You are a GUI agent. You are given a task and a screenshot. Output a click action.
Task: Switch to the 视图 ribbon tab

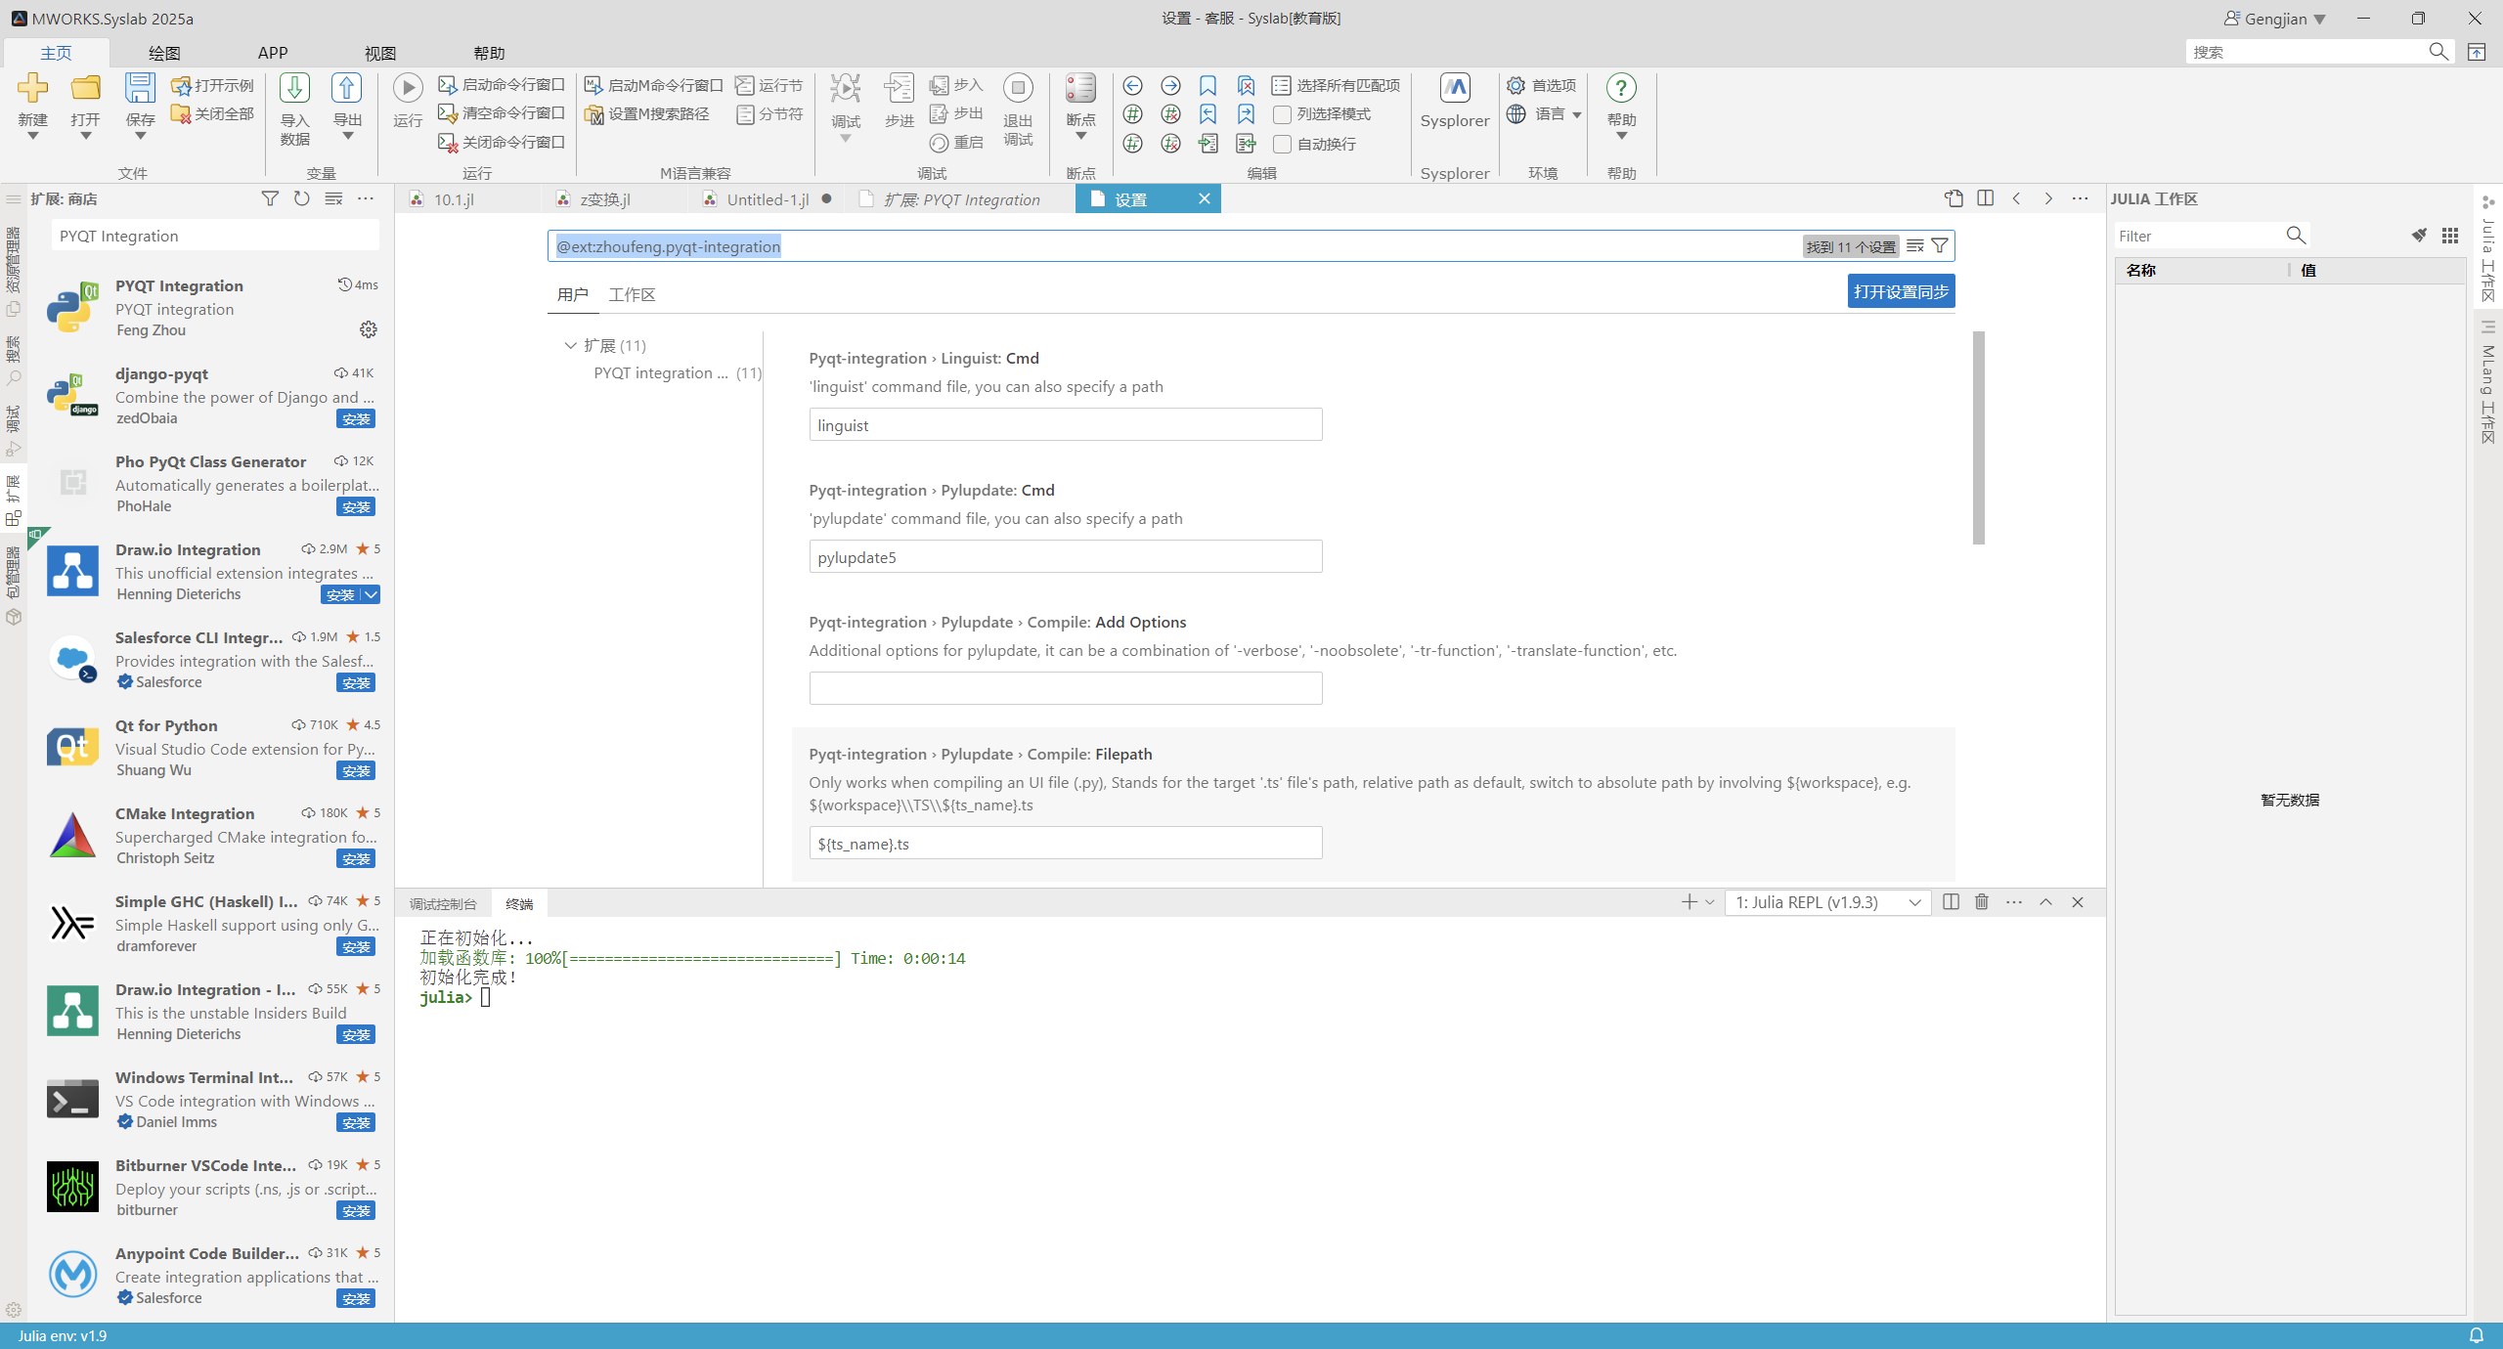(380, 53)
